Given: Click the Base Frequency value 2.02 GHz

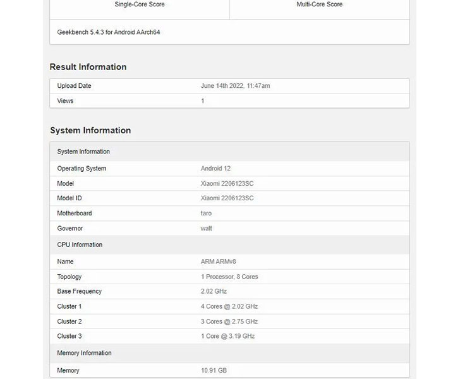Looking at the screenshot, I should click(214, 292).
